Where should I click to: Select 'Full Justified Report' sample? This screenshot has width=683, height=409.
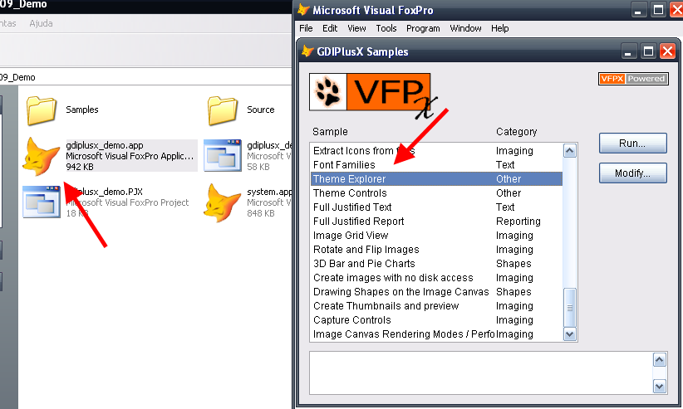click(x=436, y=221)
